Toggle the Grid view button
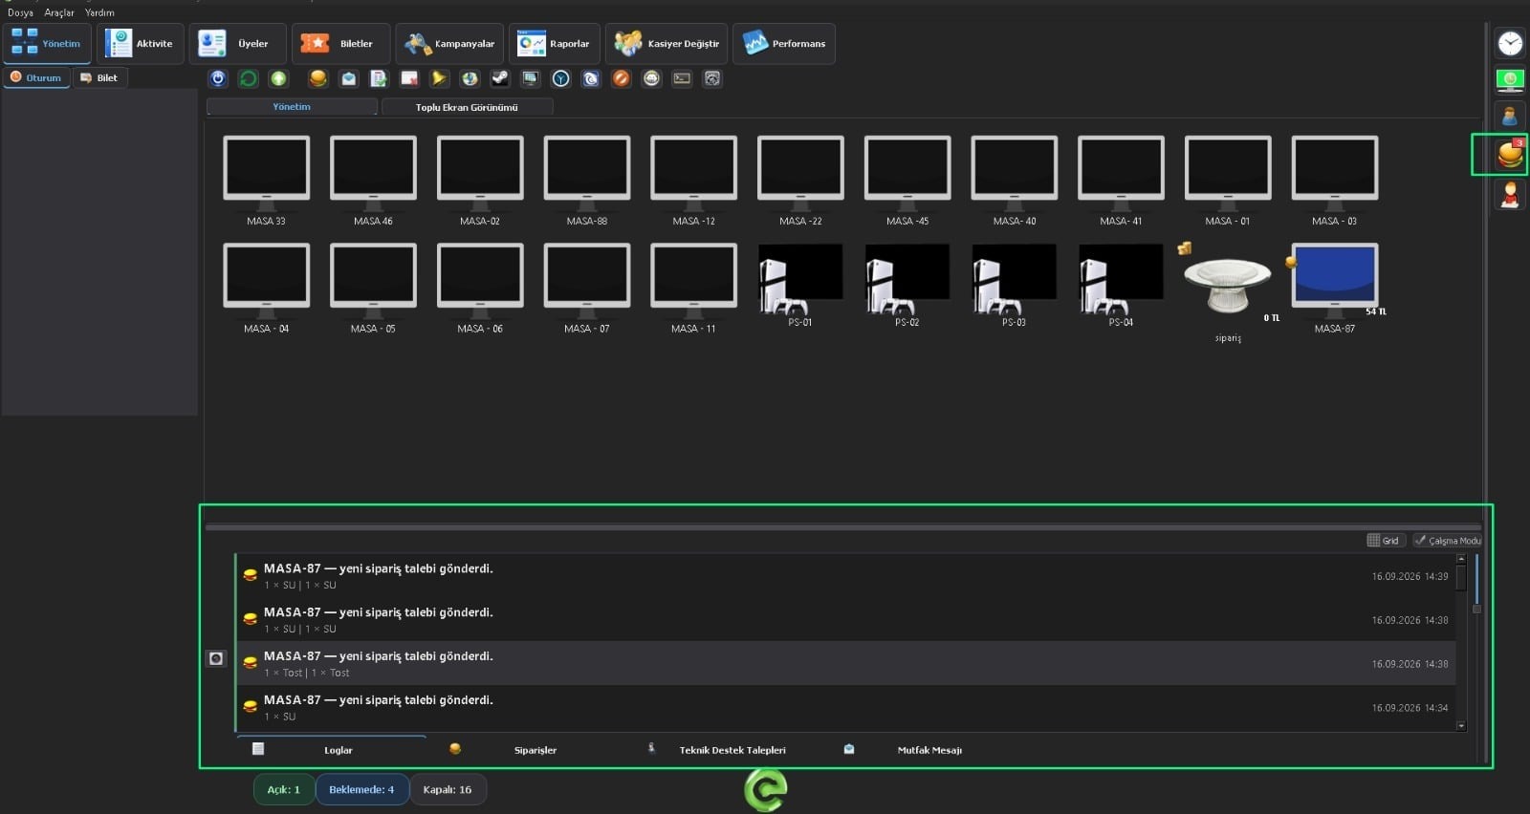 1386,541
